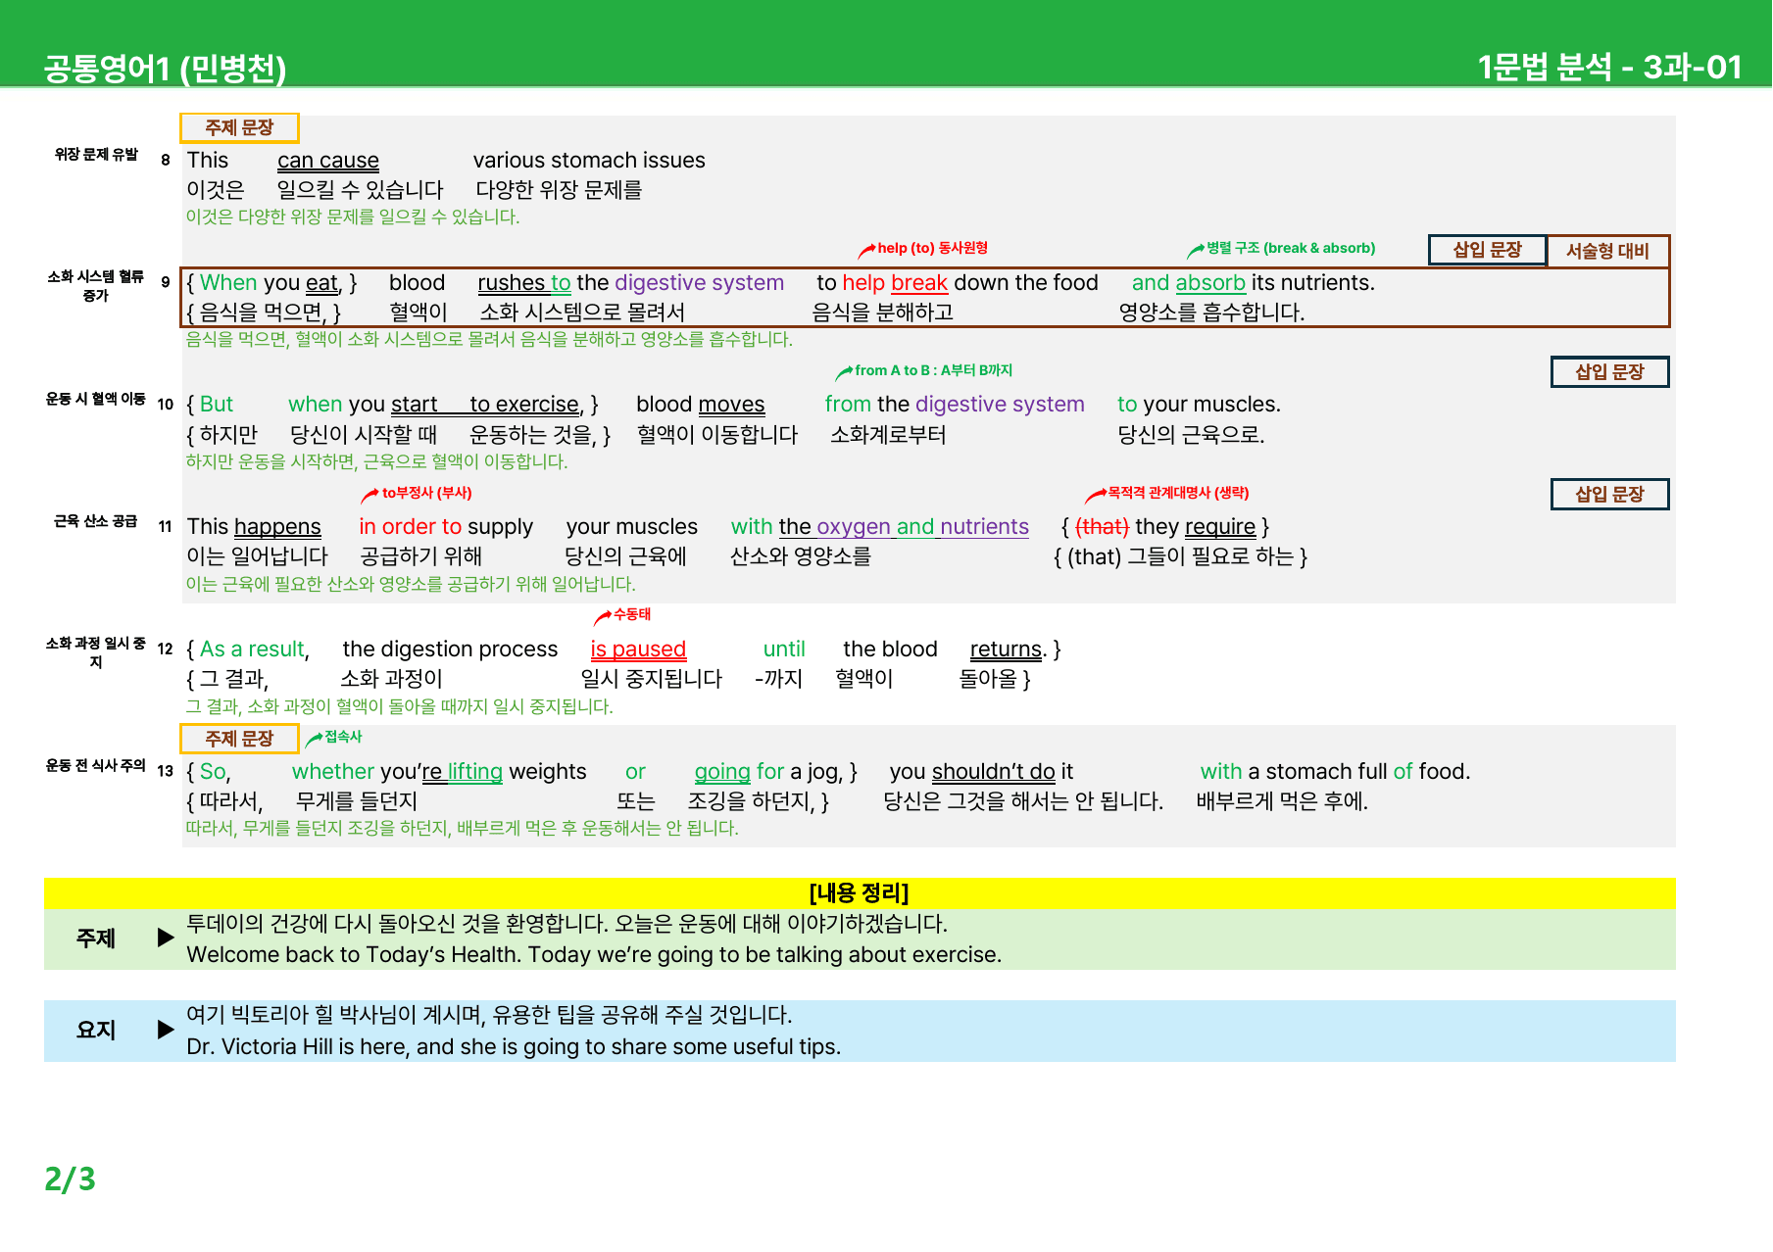
Task: Click the '서술형 대비' tag
Action: point(1607,251)
